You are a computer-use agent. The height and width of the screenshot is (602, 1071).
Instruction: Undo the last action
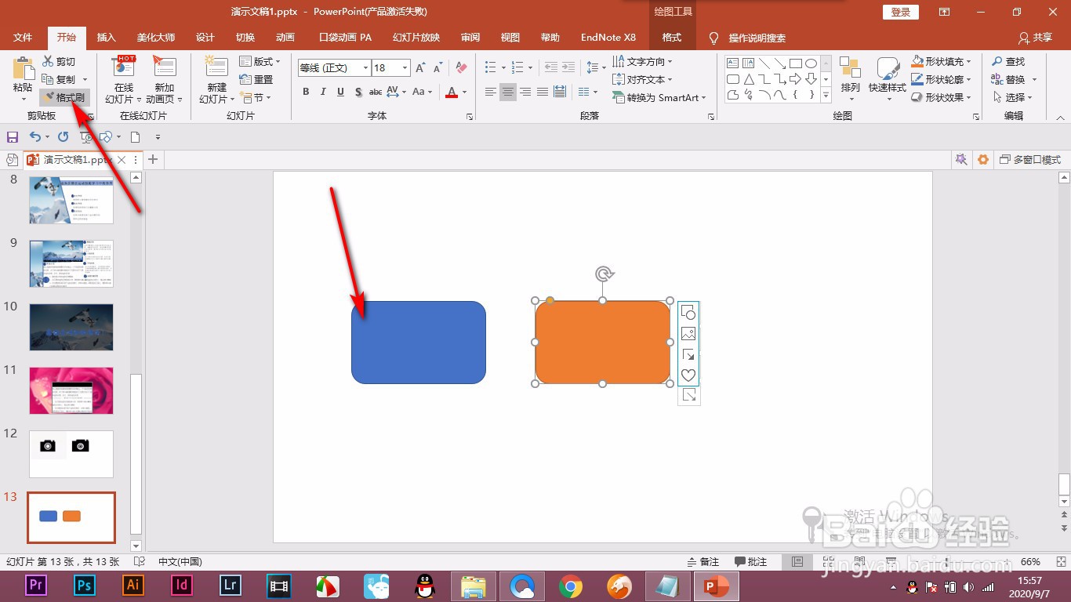tap(34, 137)
